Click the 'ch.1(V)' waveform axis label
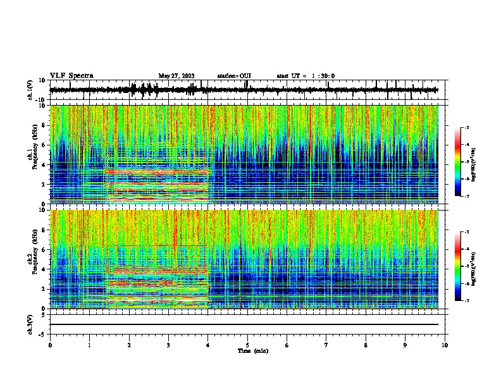This screenshot has height=387, width=501. (x=30, y=90)
